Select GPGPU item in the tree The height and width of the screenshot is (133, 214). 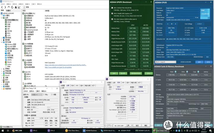[9, 59]
